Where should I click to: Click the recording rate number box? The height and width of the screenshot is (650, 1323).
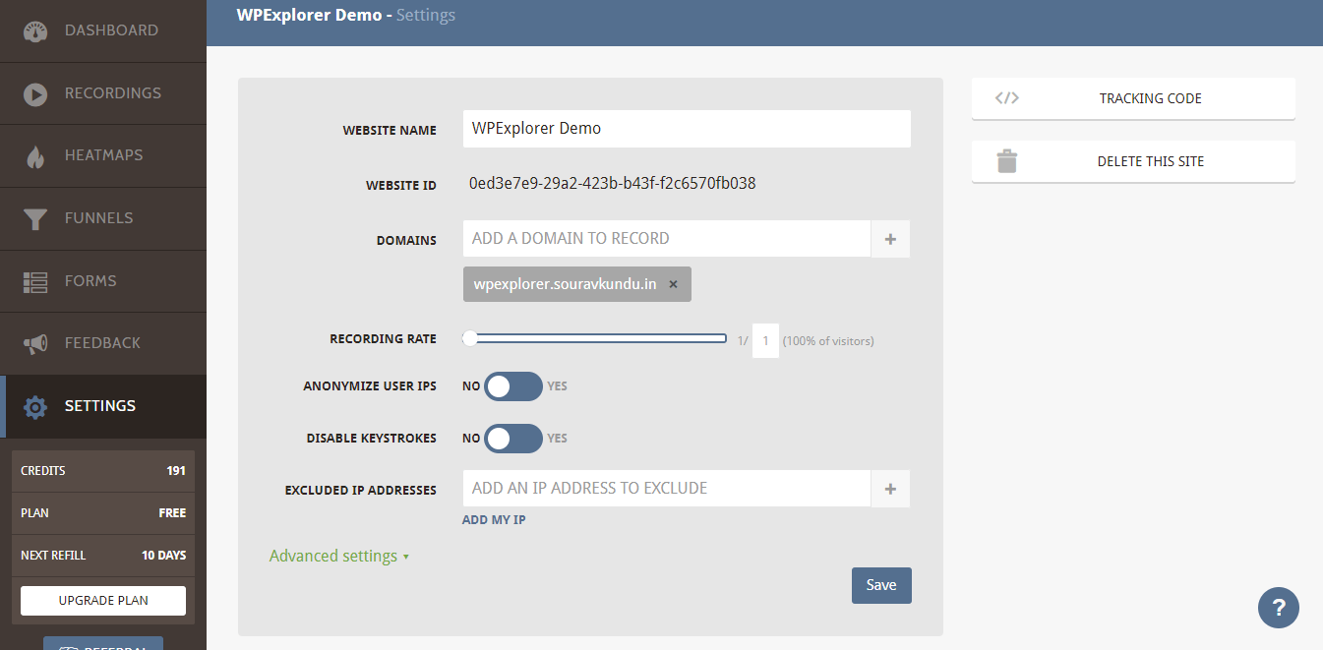(x=765, y=340)
